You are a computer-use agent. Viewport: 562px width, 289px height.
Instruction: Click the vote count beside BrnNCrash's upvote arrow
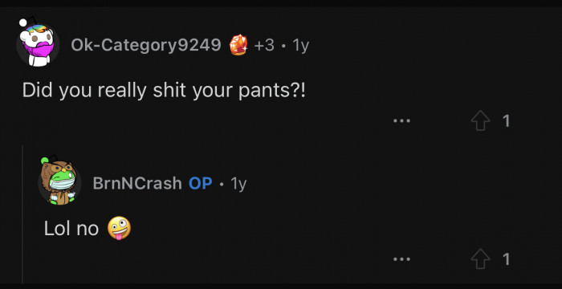(506, 259)
